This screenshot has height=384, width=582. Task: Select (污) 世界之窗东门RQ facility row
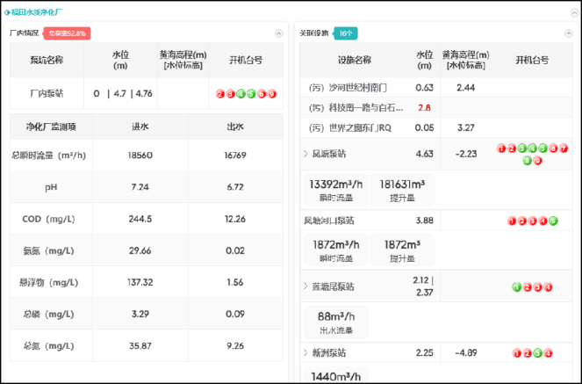point(436,127)
